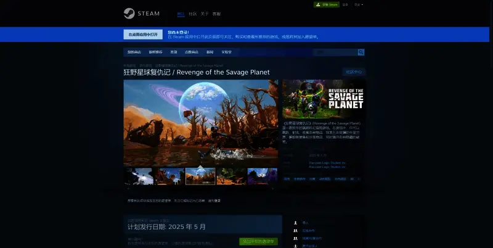Click the breadcrumb Revenge of the Savage Planet link
Viewport: 493px width, 248px height.
pyautogui.click(x=189, y=65)
